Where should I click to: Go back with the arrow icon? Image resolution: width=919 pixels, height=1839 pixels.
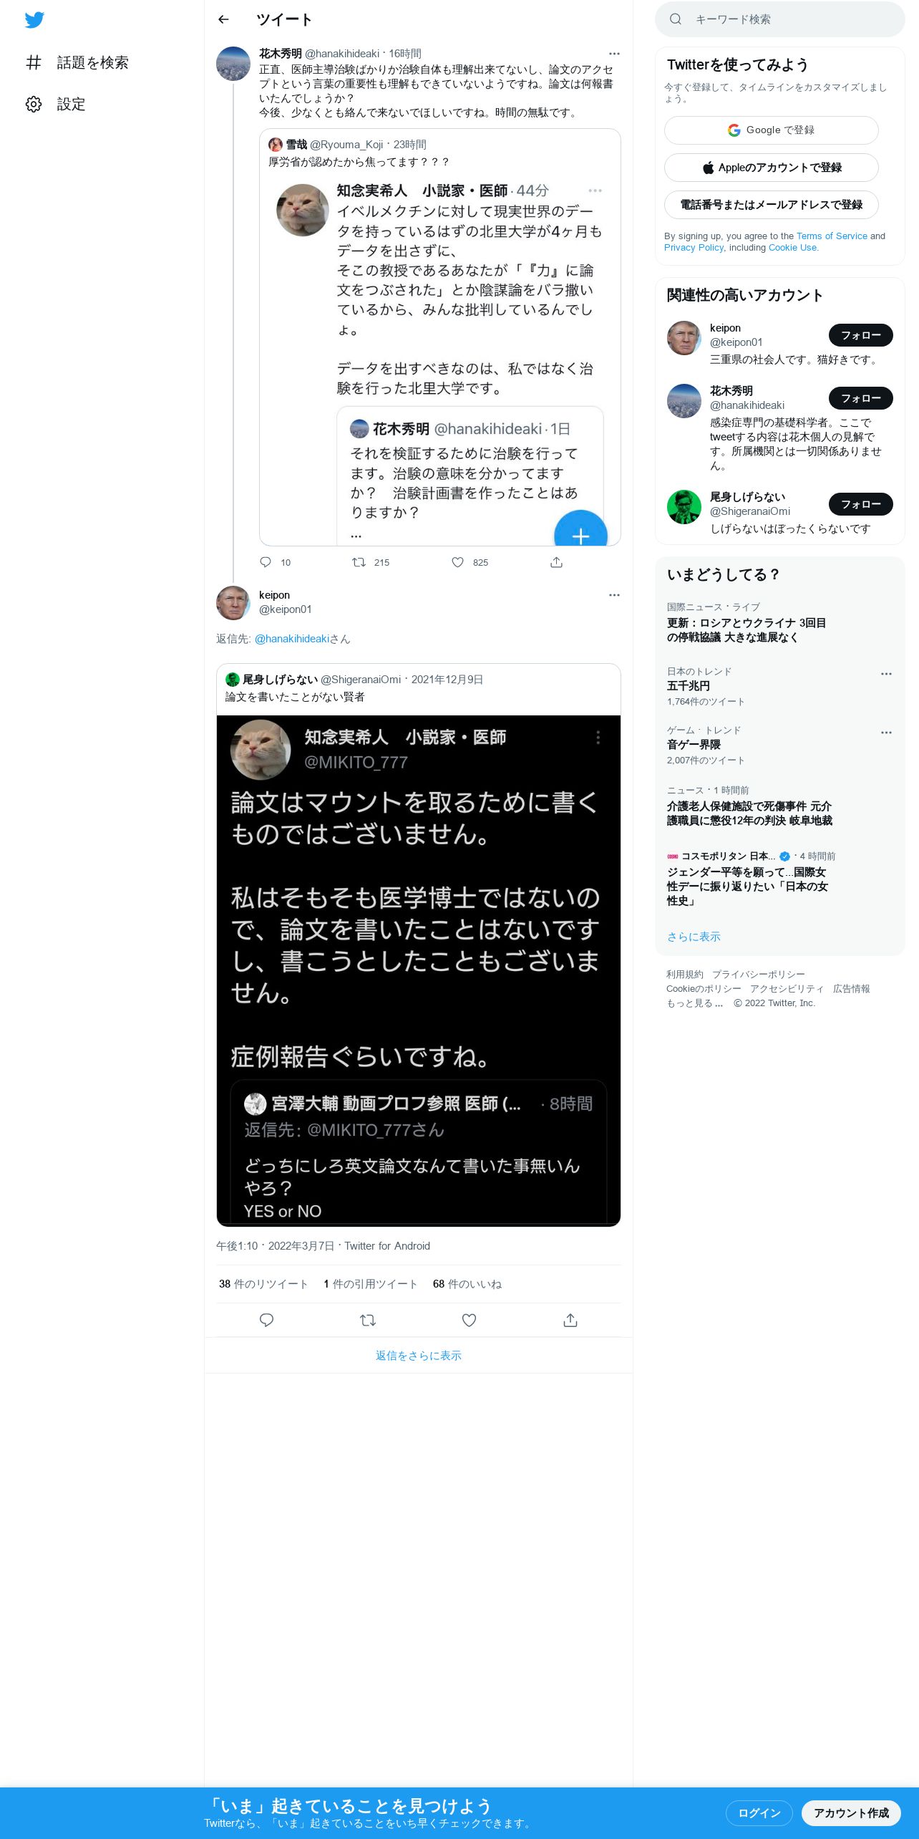pos(224,19)
